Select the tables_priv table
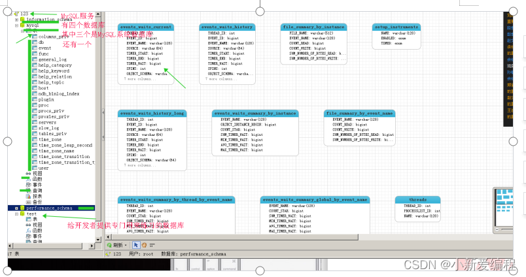The height and width of the screenshot is (277, 526). click(52, 134)
